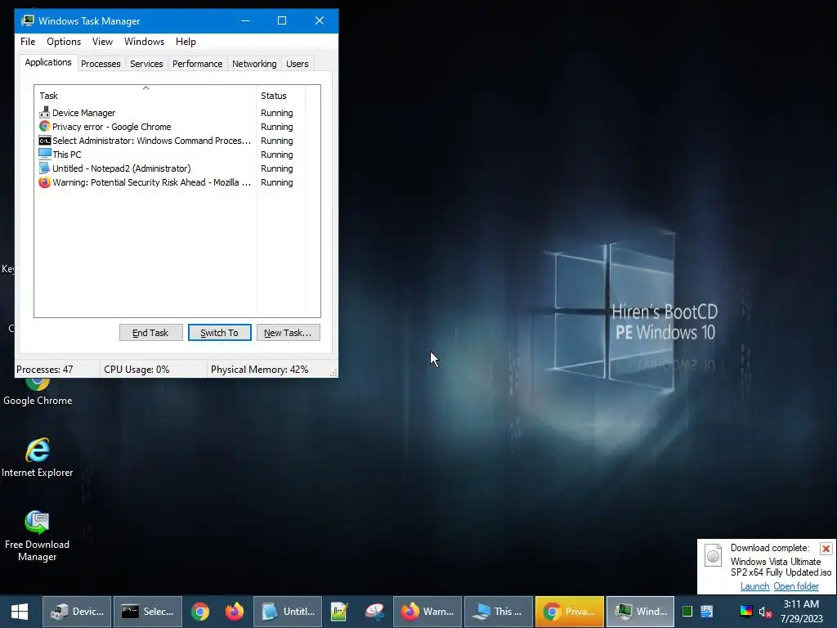Sort list by the Task column header
This screenshot has width=837, height=628.
[x=145, y=96]
